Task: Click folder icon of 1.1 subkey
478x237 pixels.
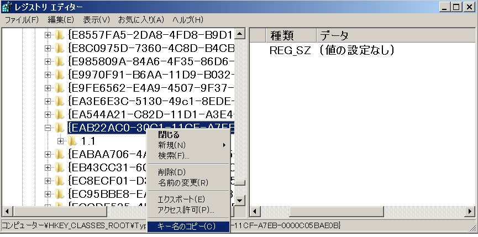Action: pyautogui.click(x=72, y=141)
